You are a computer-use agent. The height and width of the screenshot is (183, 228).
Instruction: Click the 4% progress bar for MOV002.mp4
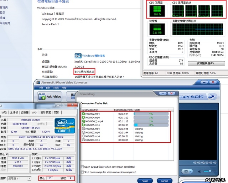(151, 114)
